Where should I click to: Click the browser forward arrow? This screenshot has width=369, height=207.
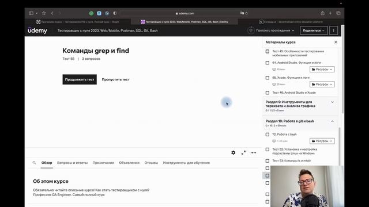[60, 13]
